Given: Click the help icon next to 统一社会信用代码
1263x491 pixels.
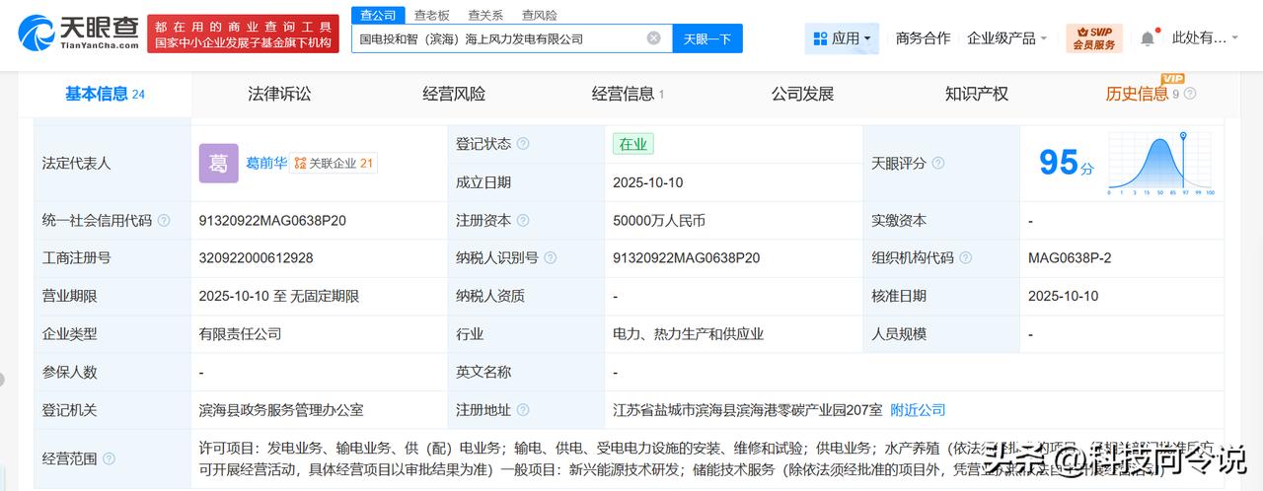Looking at the screenshot, I should coord(164,221).
